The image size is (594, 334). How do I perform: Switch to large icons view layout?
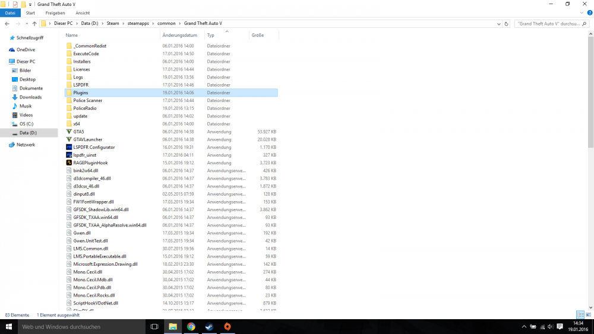pos(588,314)
